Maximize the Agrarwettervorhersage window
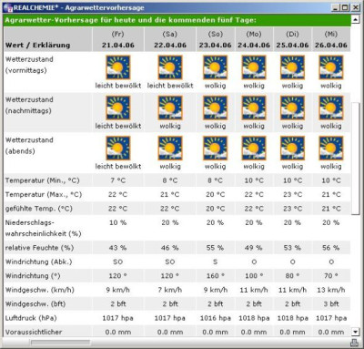Screen dimensions: 364x349 pyautogui.click(x=345, y=7)
